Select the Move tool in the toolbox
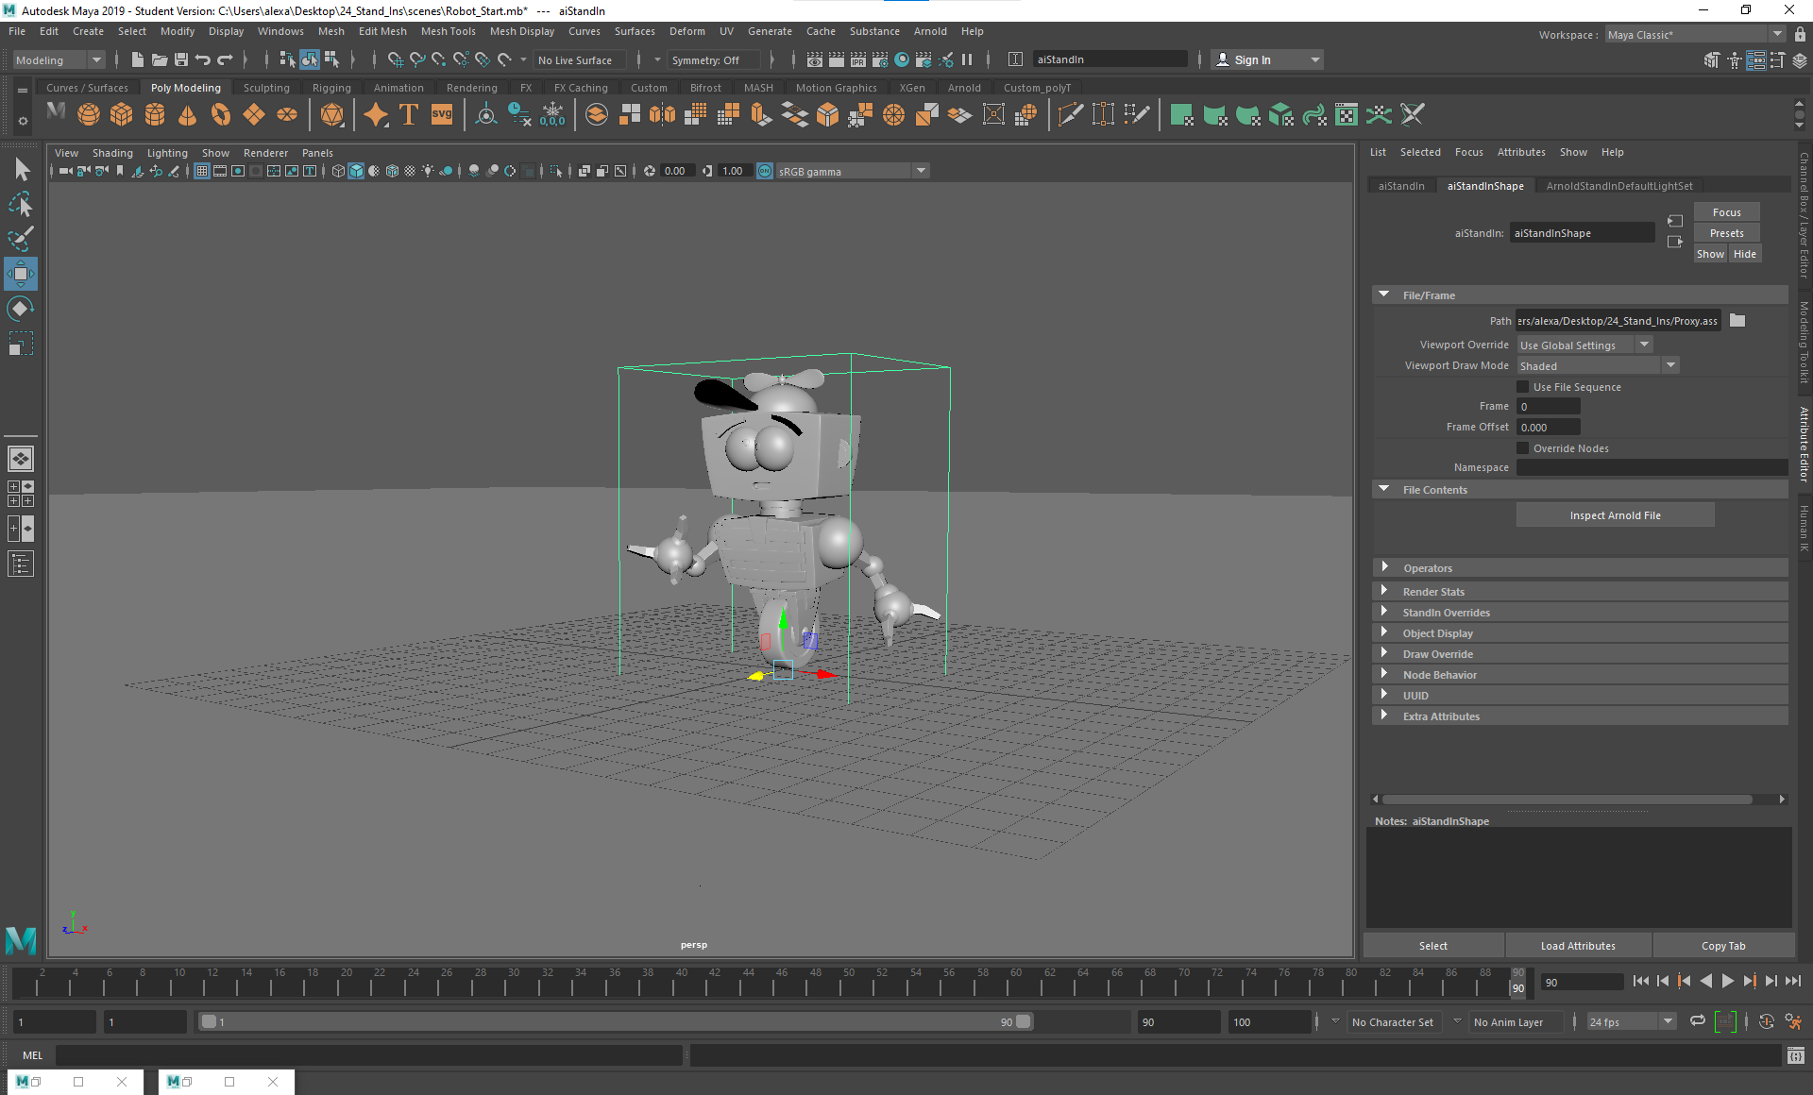1813x1095 pixels. click(20, 274)
